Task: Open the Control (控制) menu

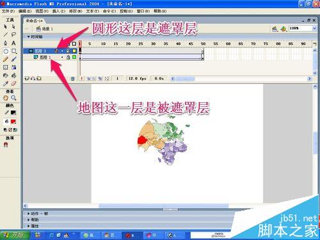Action: 126,11
